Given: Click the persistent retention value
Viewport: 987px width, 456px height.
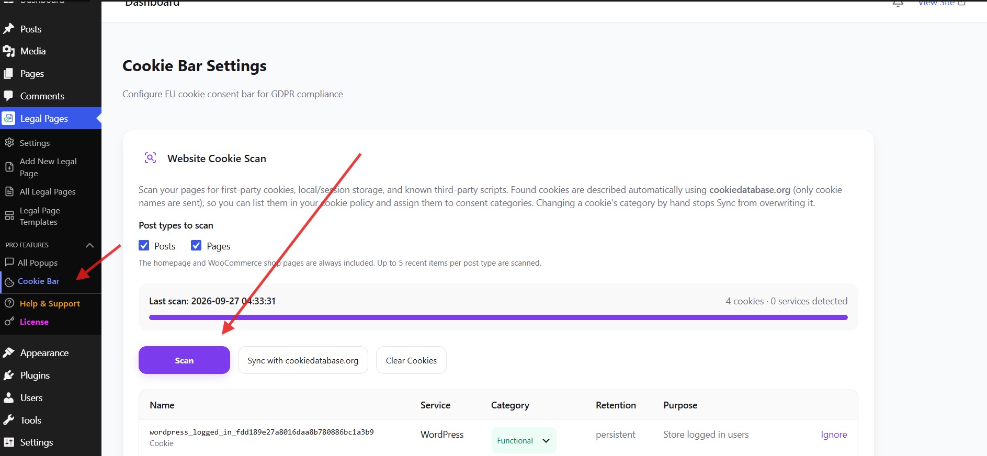Looking at the screenshot, I should click(x=615, y=435).
